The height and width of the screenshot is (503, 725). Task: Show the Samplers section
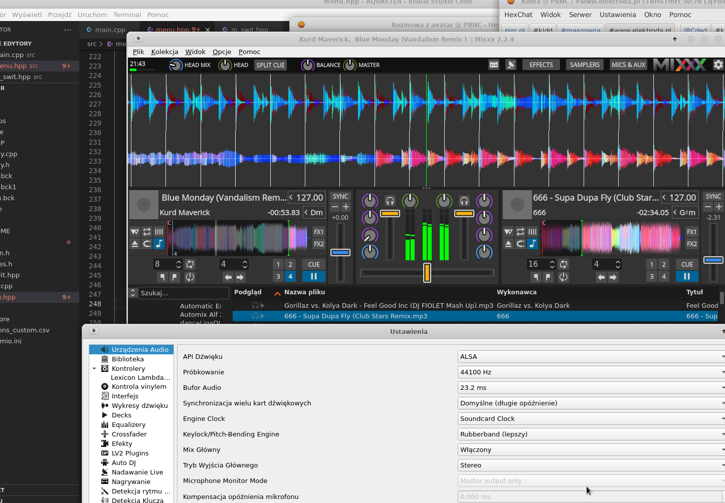pos(585,65)
